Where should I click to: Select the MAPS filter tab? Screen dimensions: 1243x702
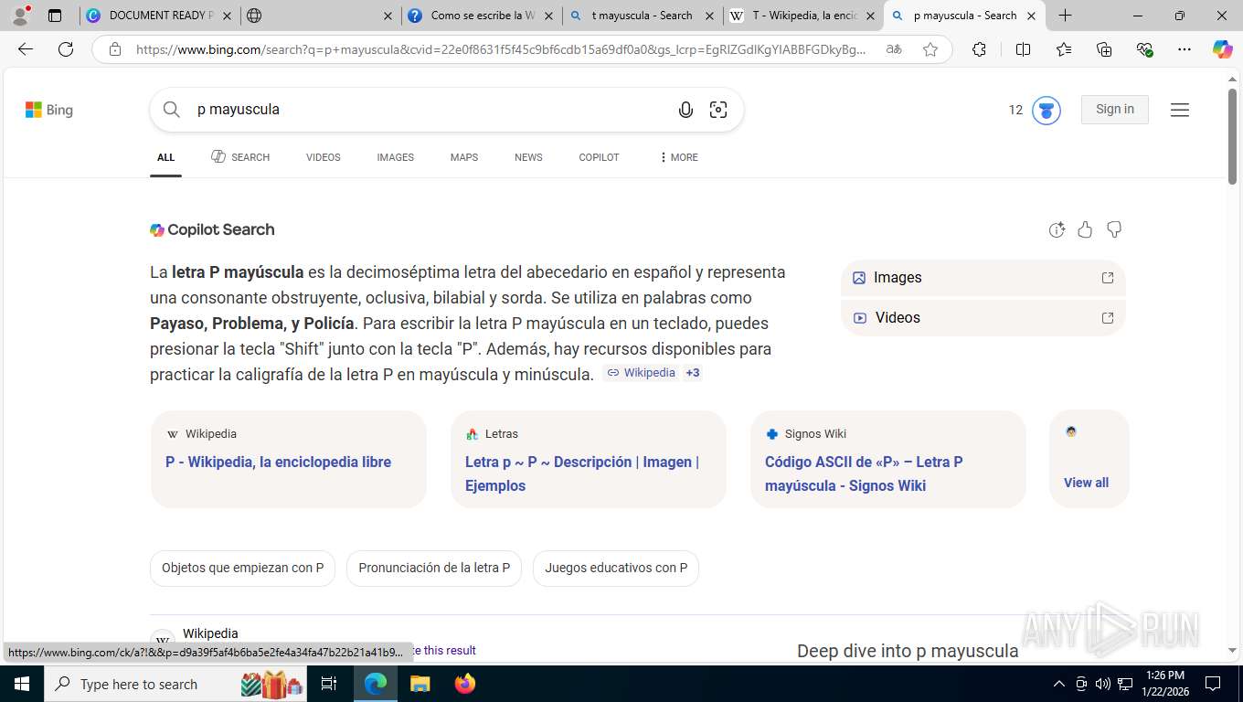463,157
